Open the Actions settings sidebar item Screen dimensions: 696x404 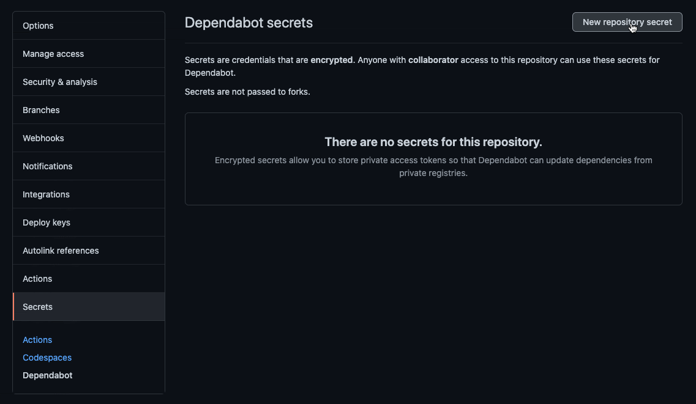tap(37, 279)
